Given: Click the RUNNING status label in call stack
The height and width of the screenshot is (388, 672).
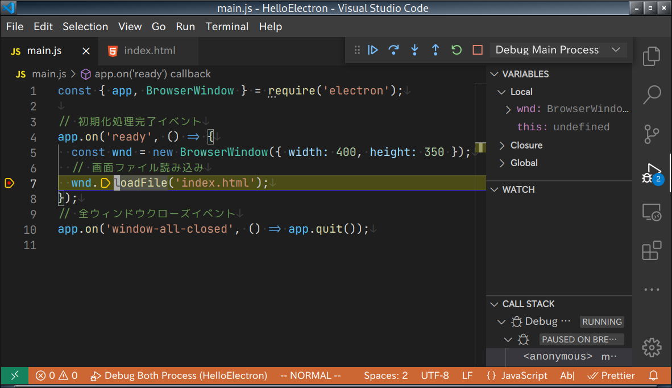Looking at the screenshot, I should pyautogui.click(x=602, y=322).
